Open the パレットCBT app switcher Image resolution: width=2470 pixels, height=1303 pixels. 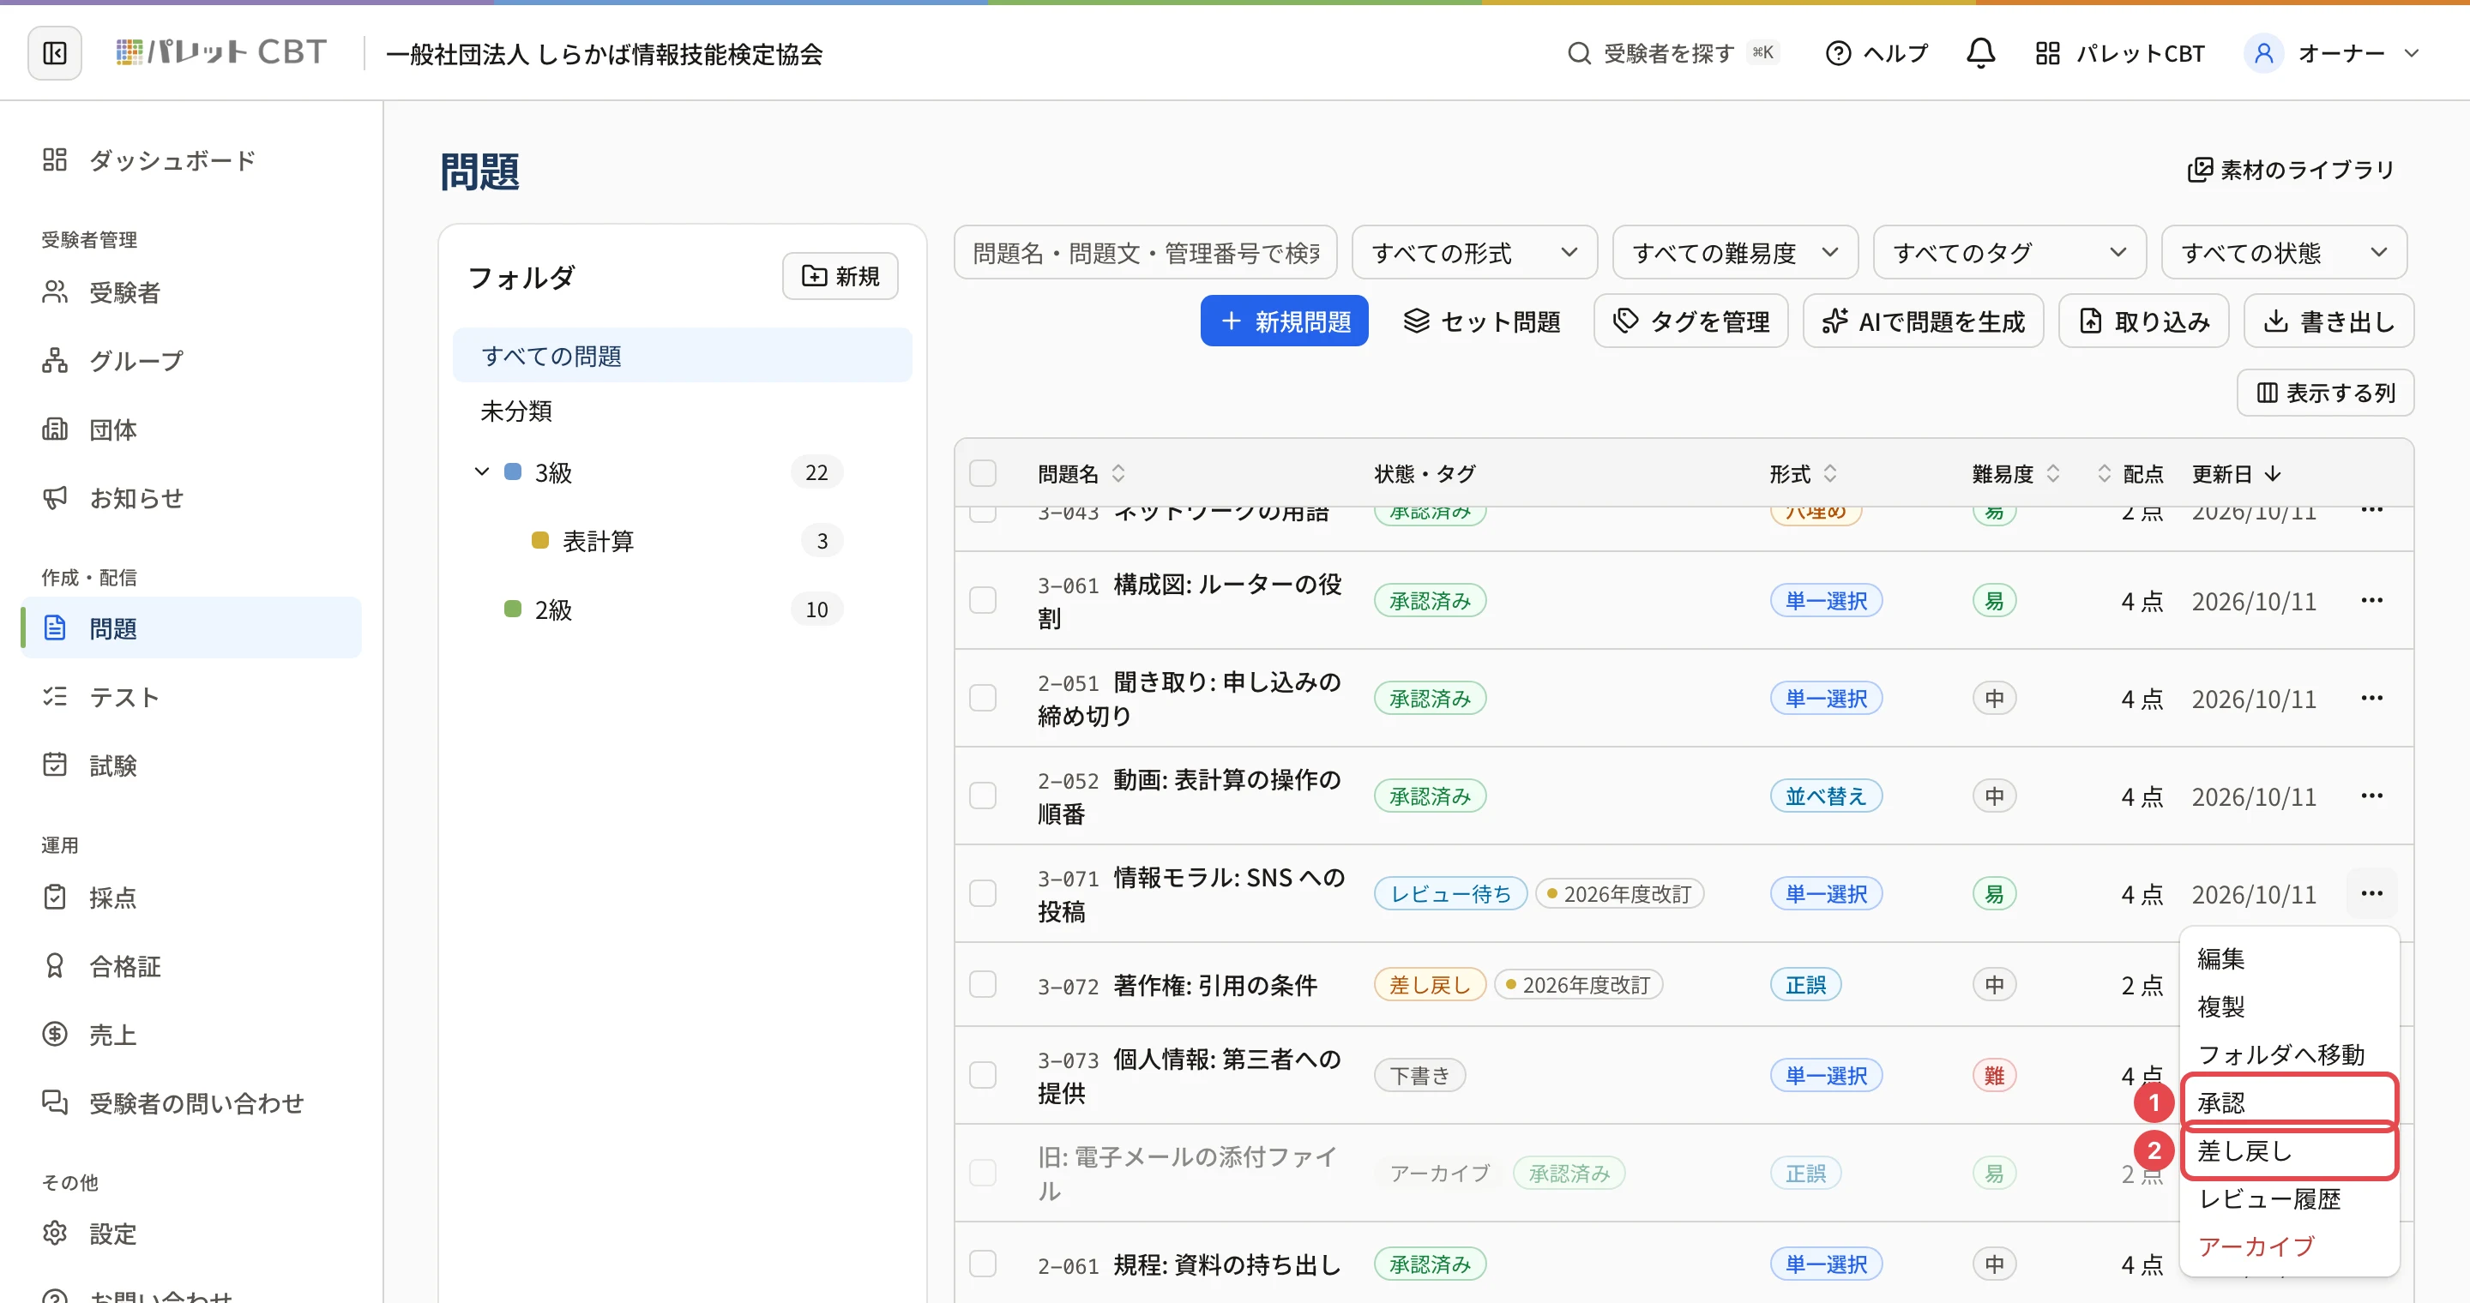pos(2120,52)
